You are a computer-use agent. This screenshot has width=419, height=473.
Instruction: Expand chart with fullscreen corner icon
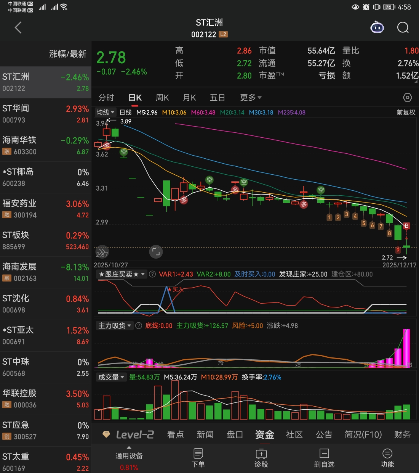(156, 252)
